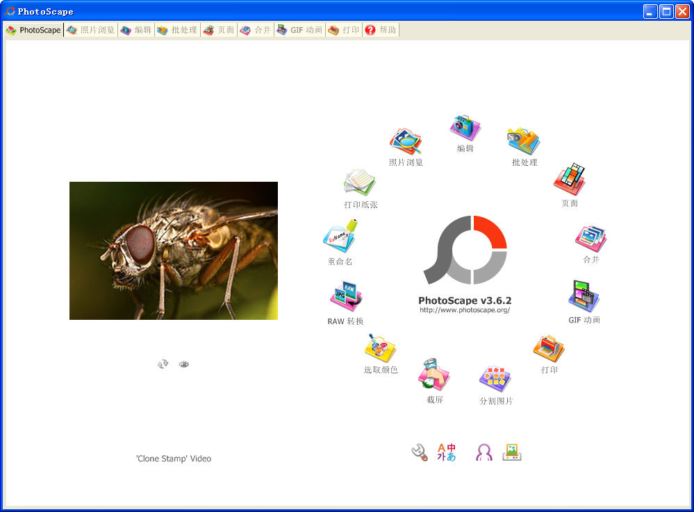Switch to the 打印 tab
The height and width of the screenshot is (512, 694).
[x=344, y=30]
